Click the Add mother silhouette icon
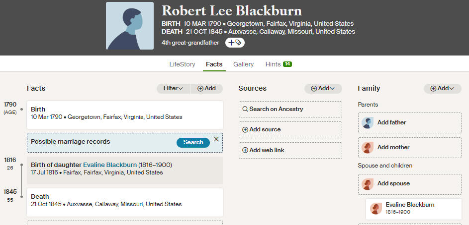Viewport: 469px width, 225px height. (368, 148)
